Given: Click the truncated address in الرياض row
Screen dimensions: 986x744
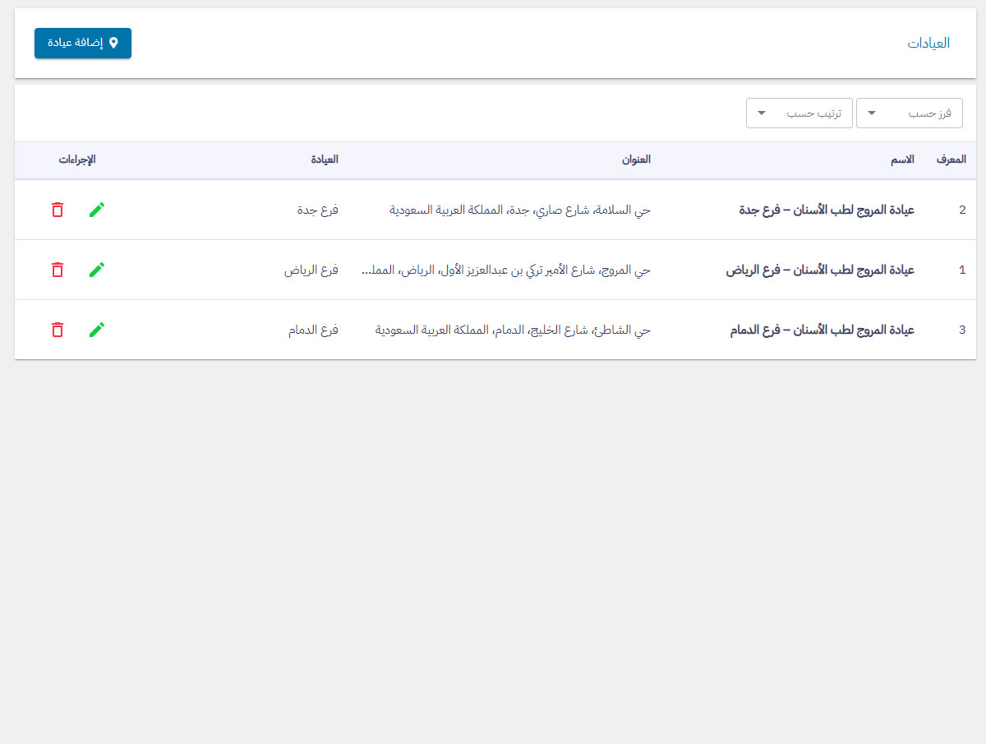Looking at the screenshot, I should (x=506, y=270).
